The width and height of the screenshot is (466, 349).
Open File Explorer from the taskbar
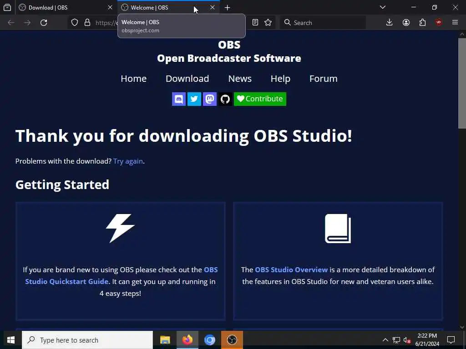pyautogui.click(x=165, y=340)
